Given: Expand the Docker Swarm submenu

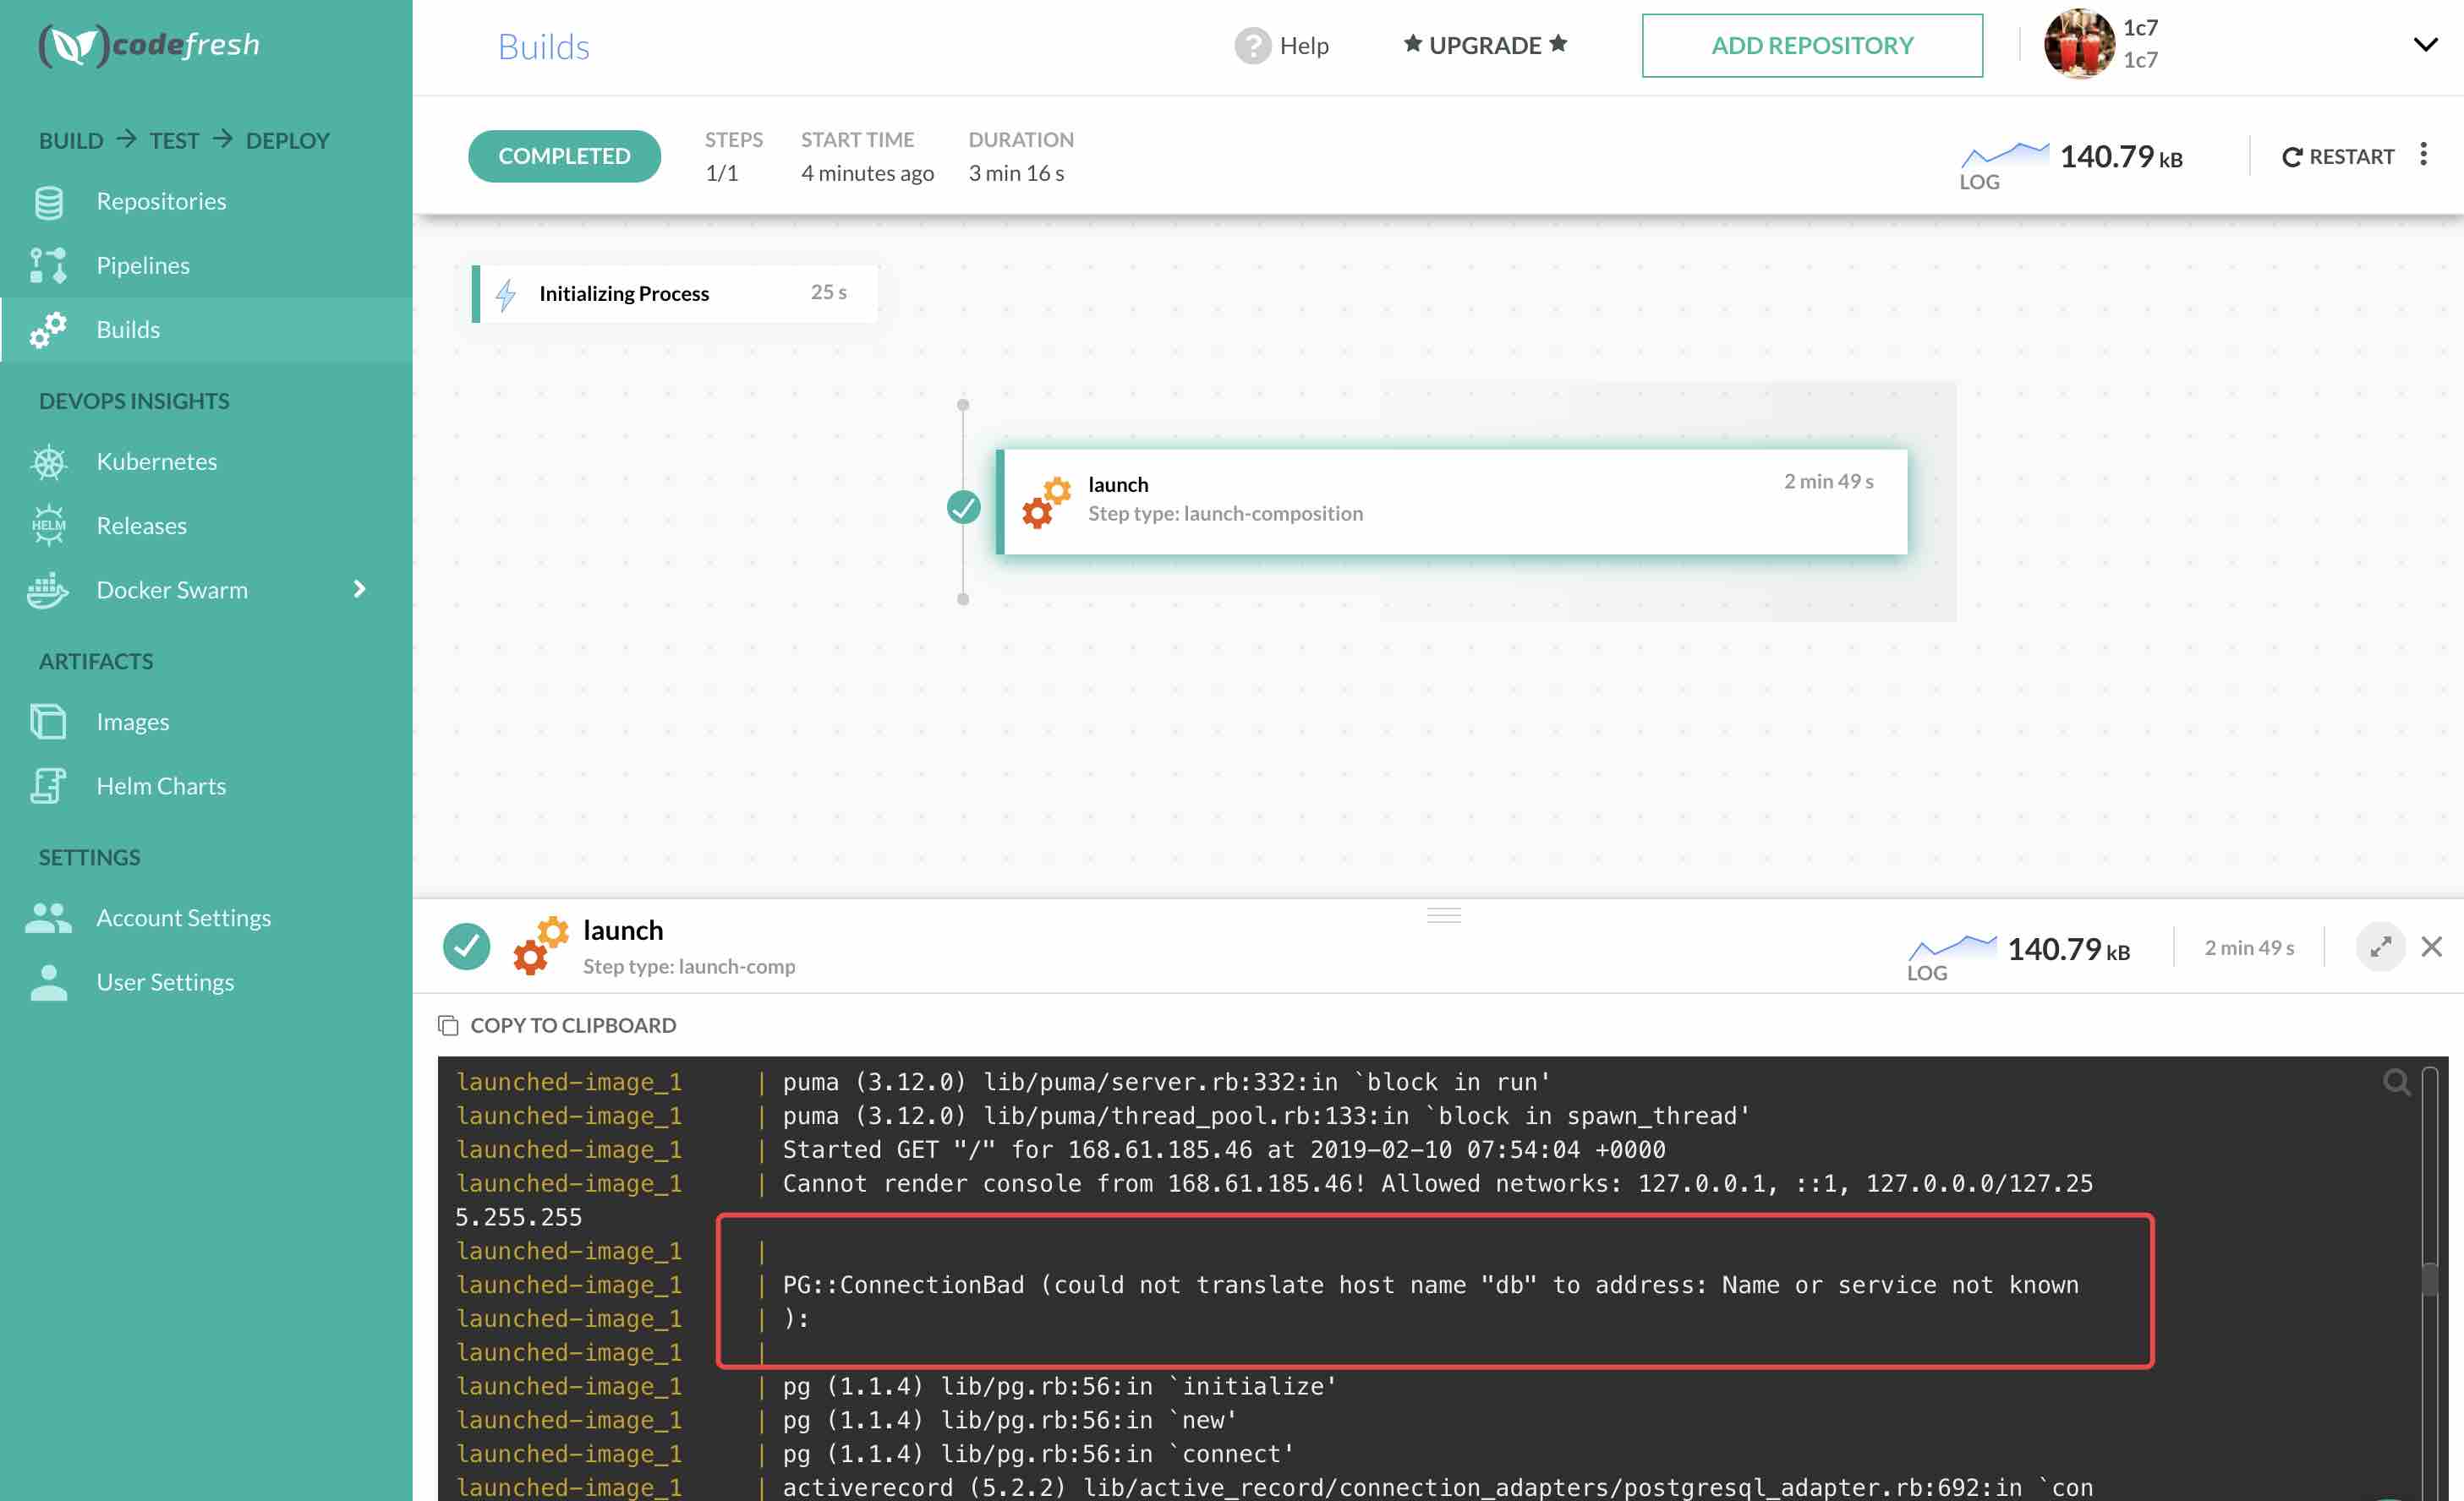Looking at the screenshot, I should pyautogui.click(x=360, y=588).
